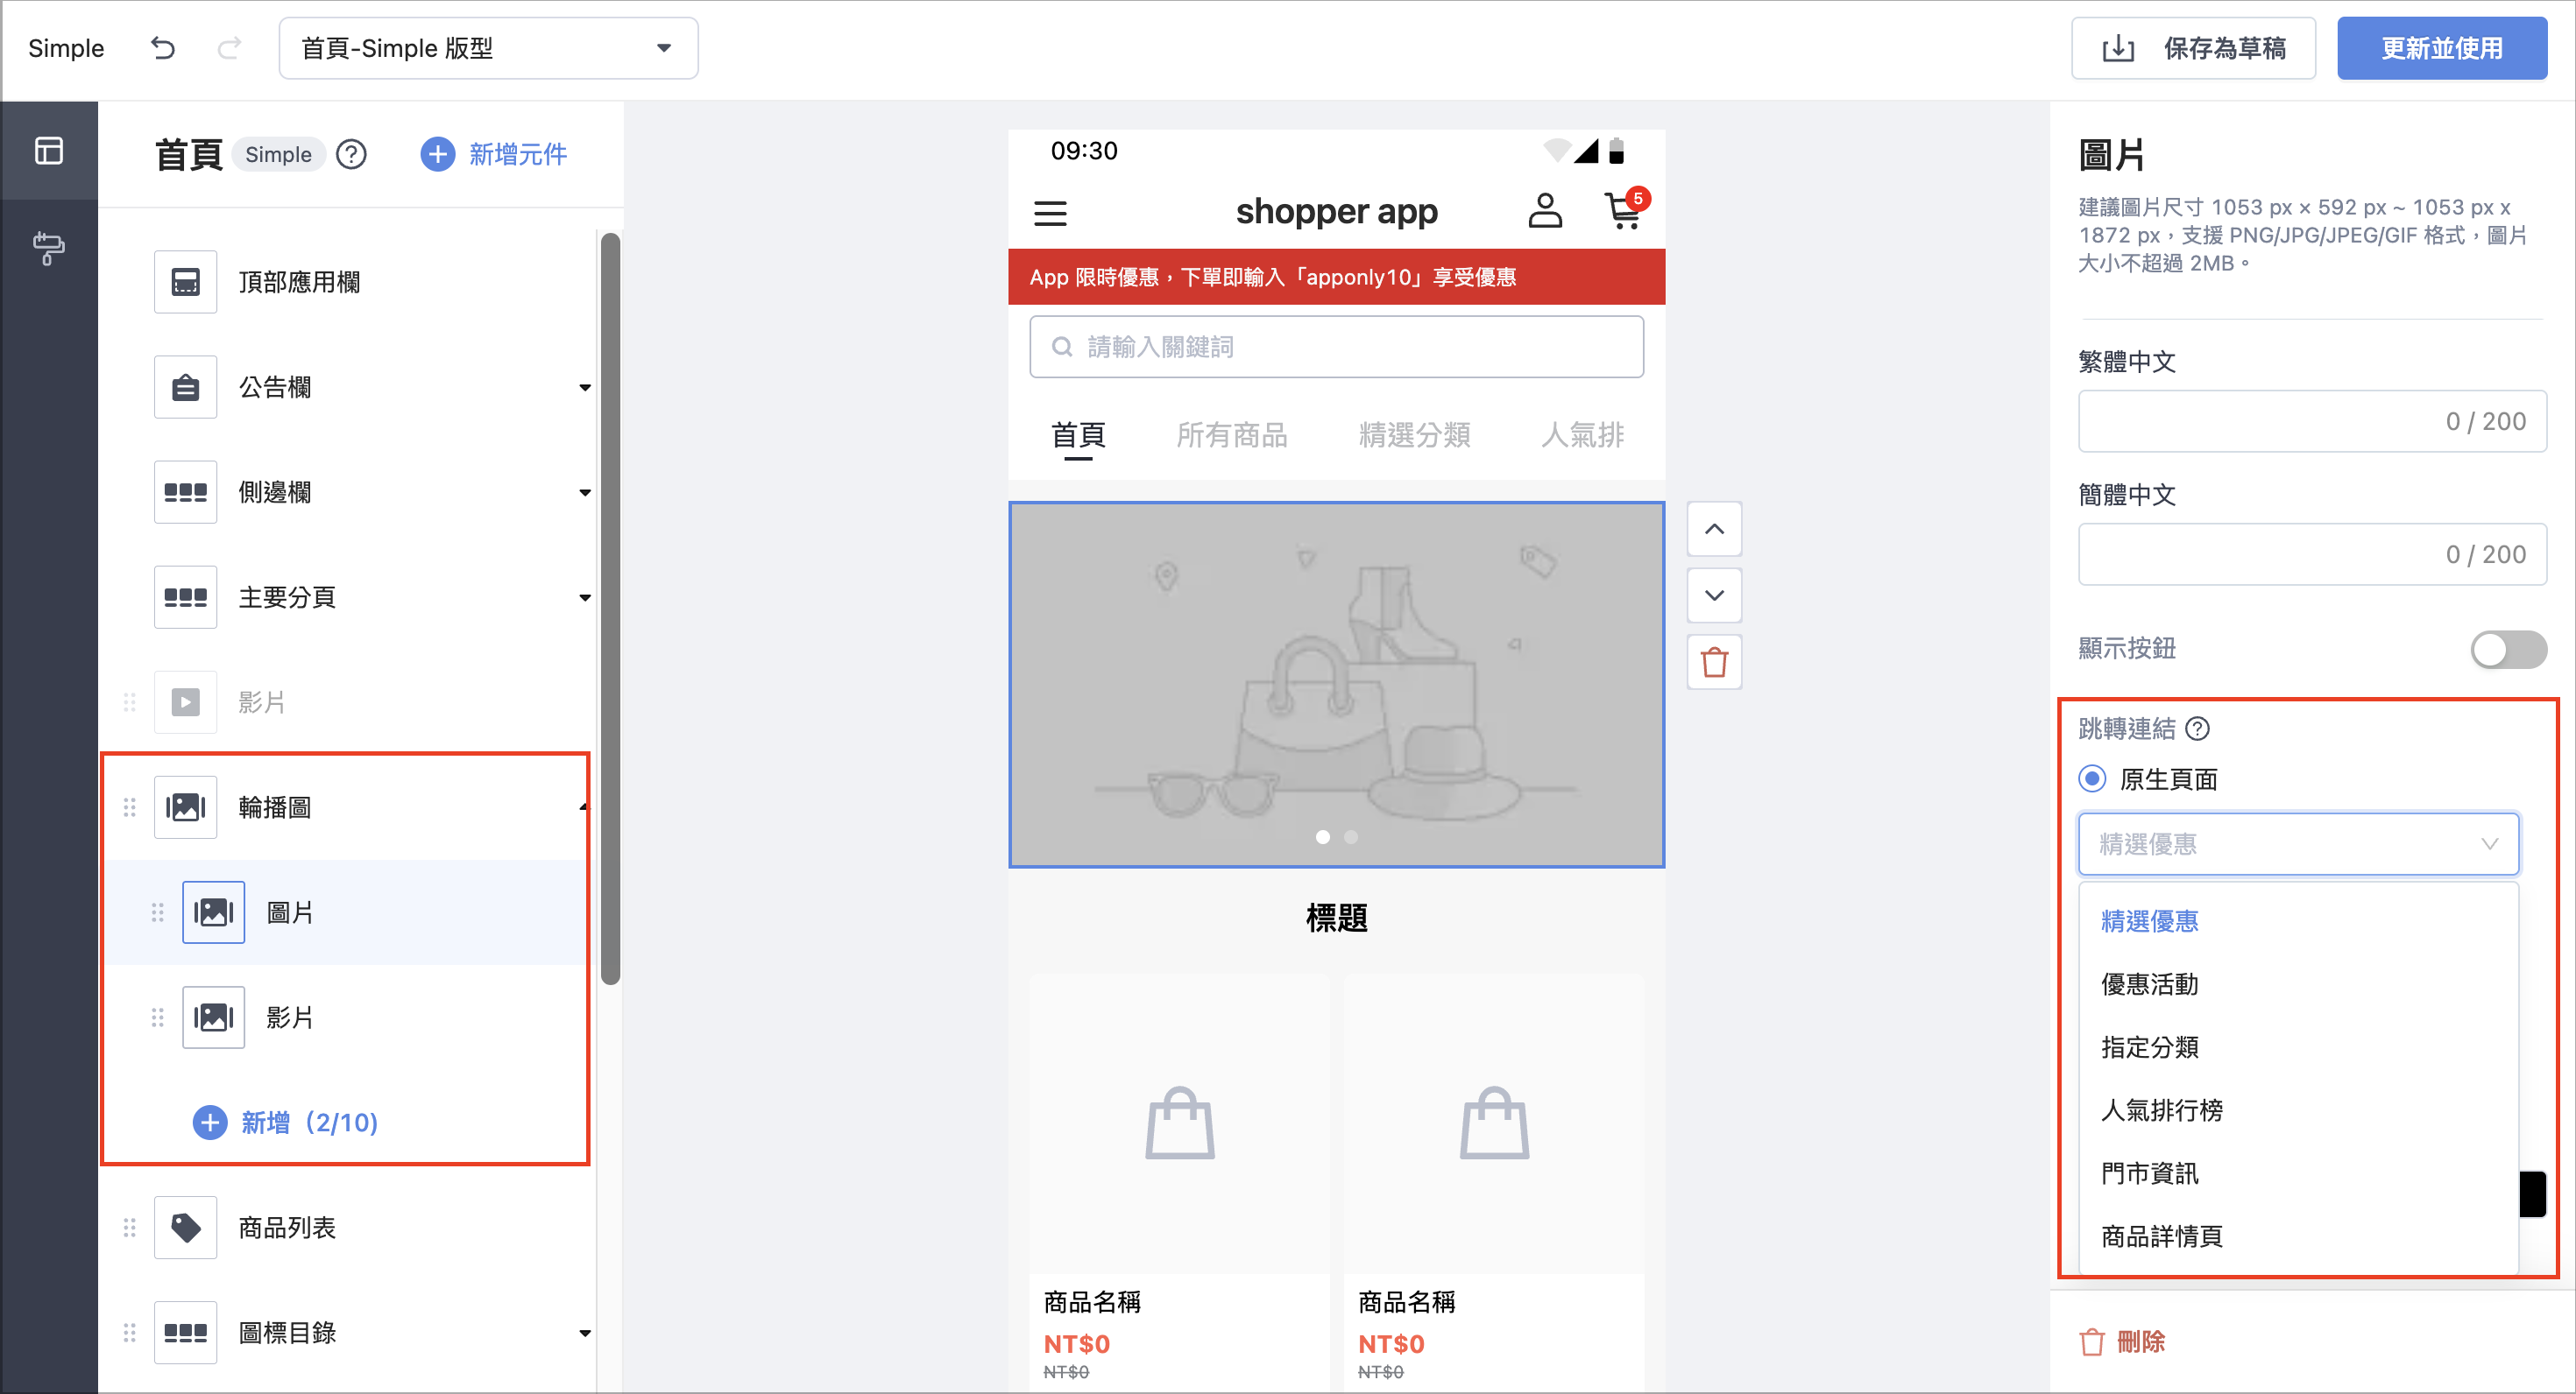
Task: Move carousel component up with arrow
Action: tap(1714, 529)
